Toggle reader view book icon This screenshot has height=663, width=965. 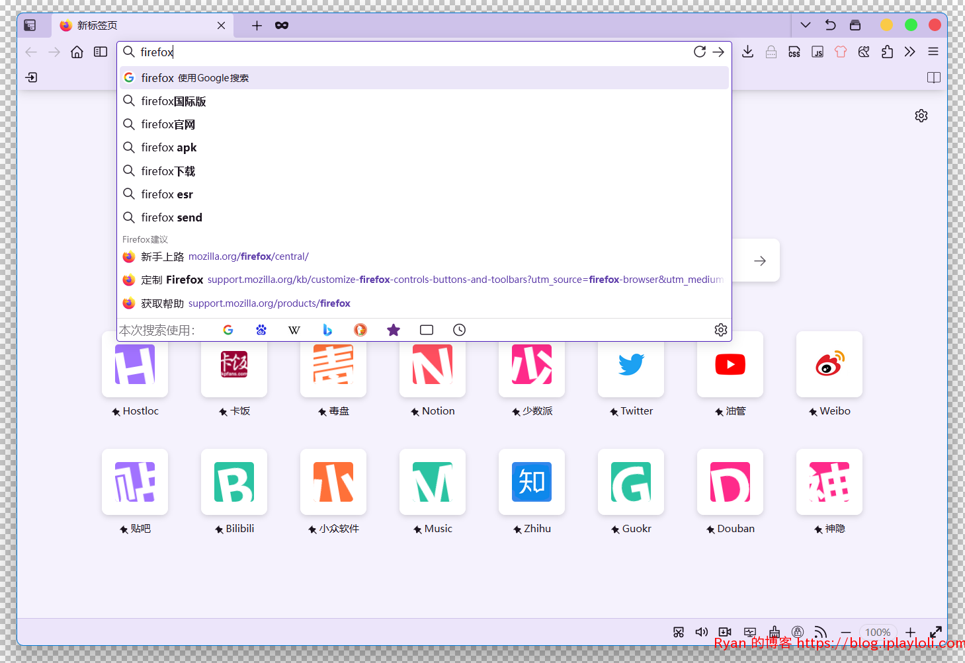(x=934, y=77)
